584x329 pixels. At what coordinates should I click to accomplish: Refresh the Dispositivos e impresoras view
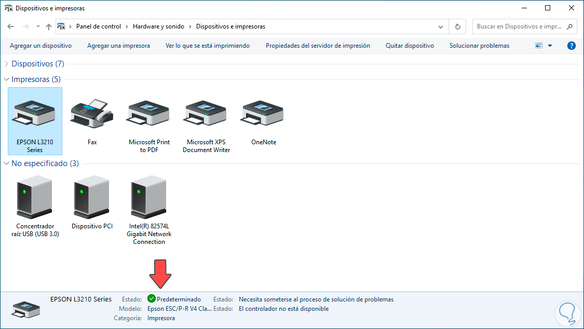coord(458,26)
